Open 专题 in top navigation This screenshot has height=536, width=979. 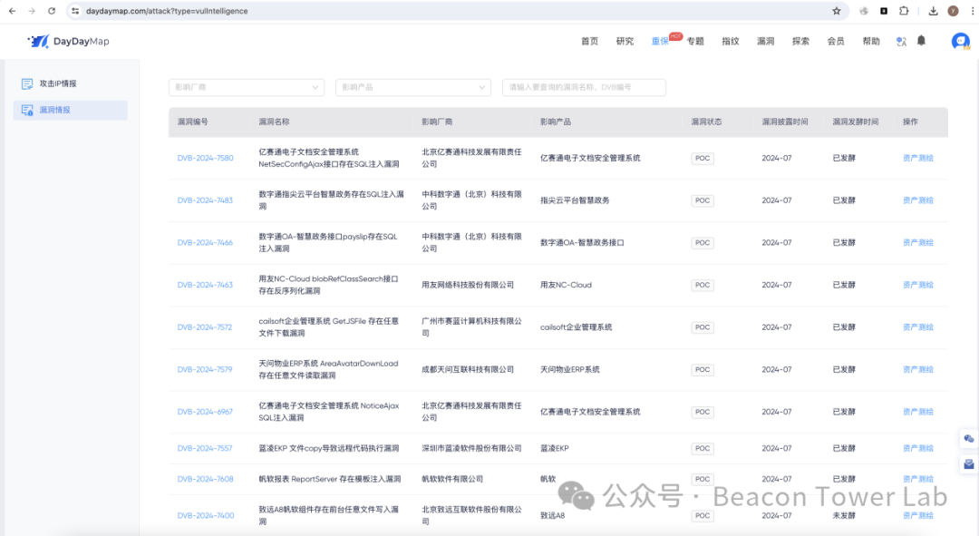[x=695, y=41]
